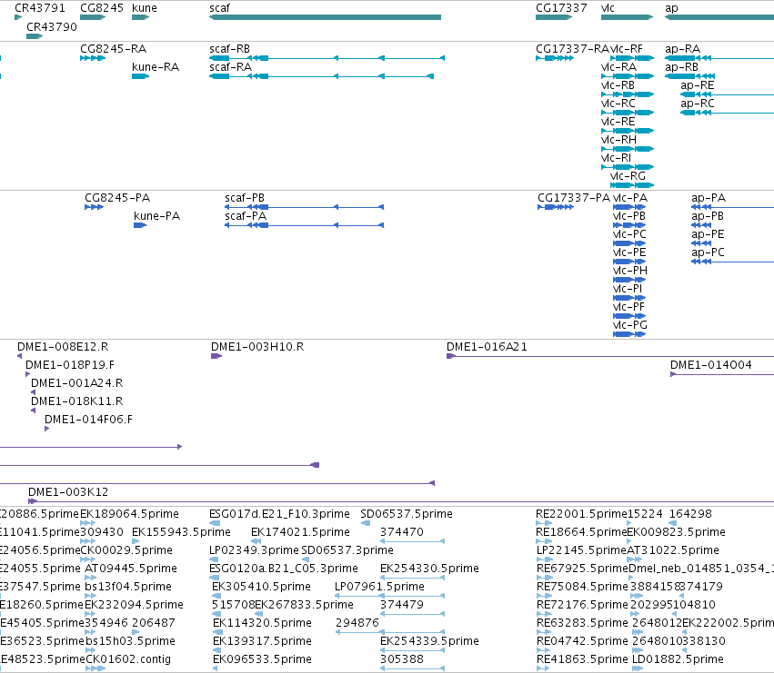Click the DME1-014F06.F feature label
The height and width of the screenshot is (673, 774).
tap(89, 420)
